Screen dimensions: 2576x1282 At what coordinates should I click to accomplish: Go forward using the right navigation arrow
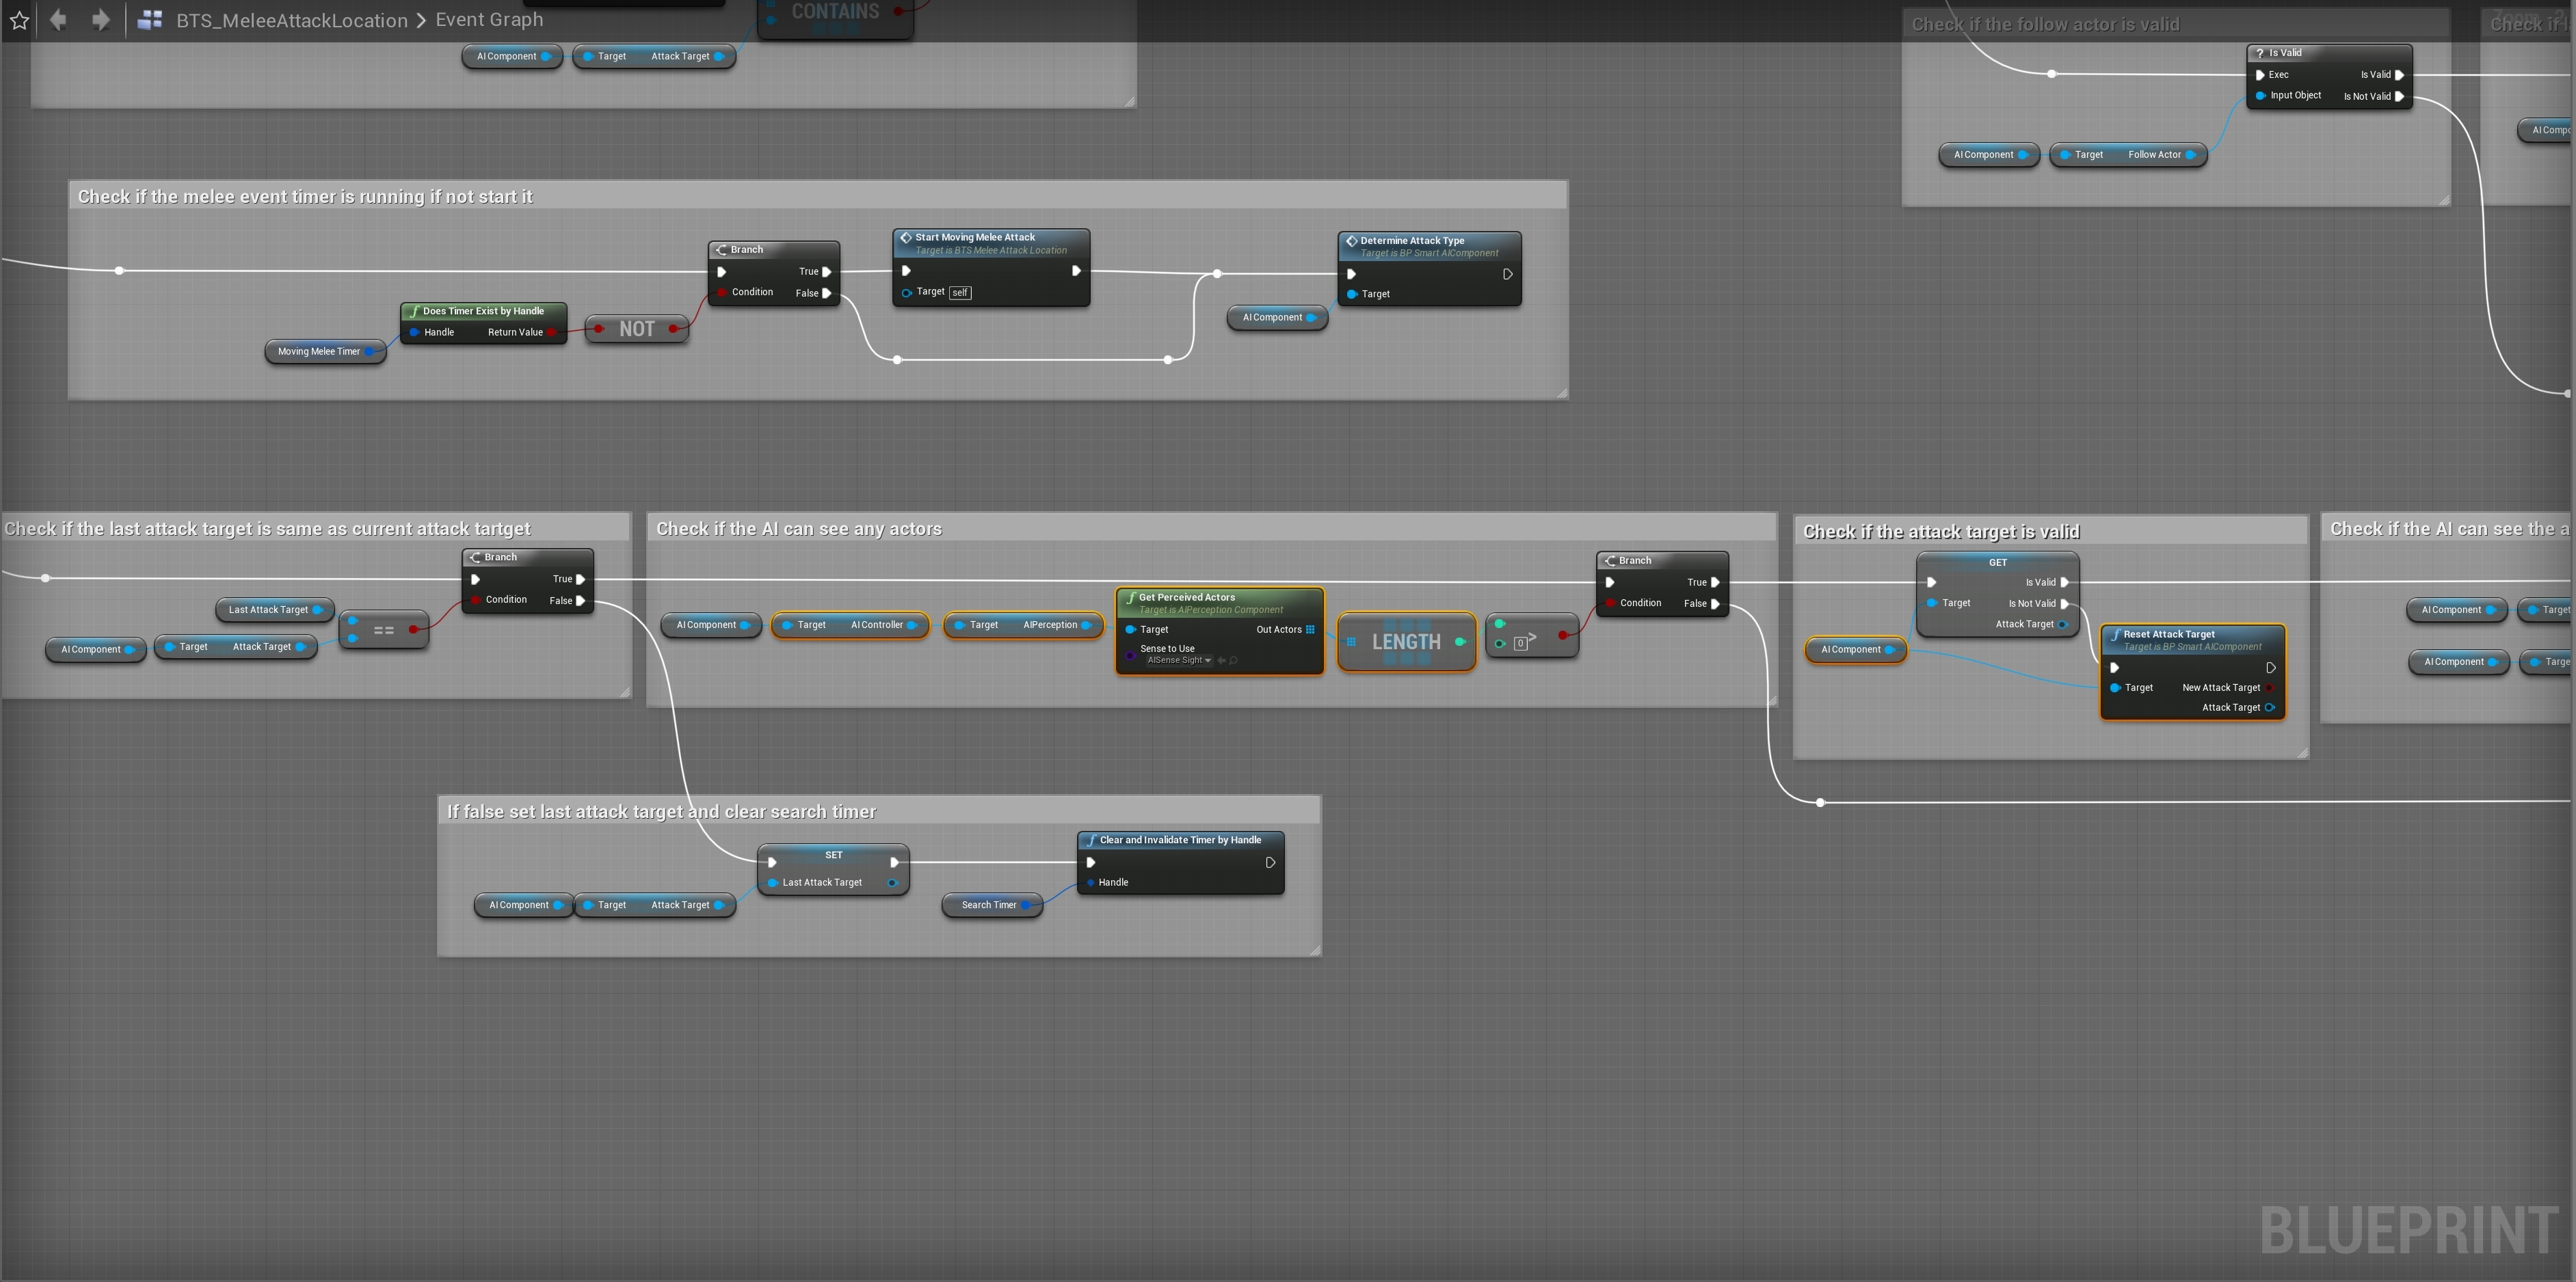(x=100, y=20)
